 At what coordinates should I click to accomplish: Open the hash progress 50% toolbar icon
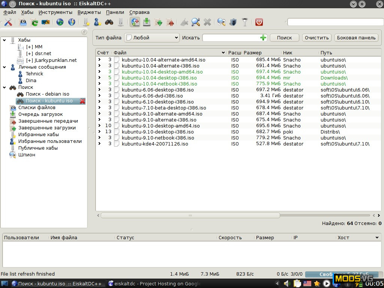(x=46, y=22)
